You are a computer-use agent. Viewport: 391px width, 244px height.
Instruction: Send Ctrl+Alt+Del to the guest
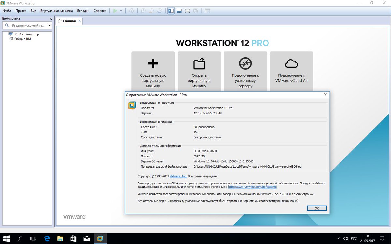coord(131,10)
